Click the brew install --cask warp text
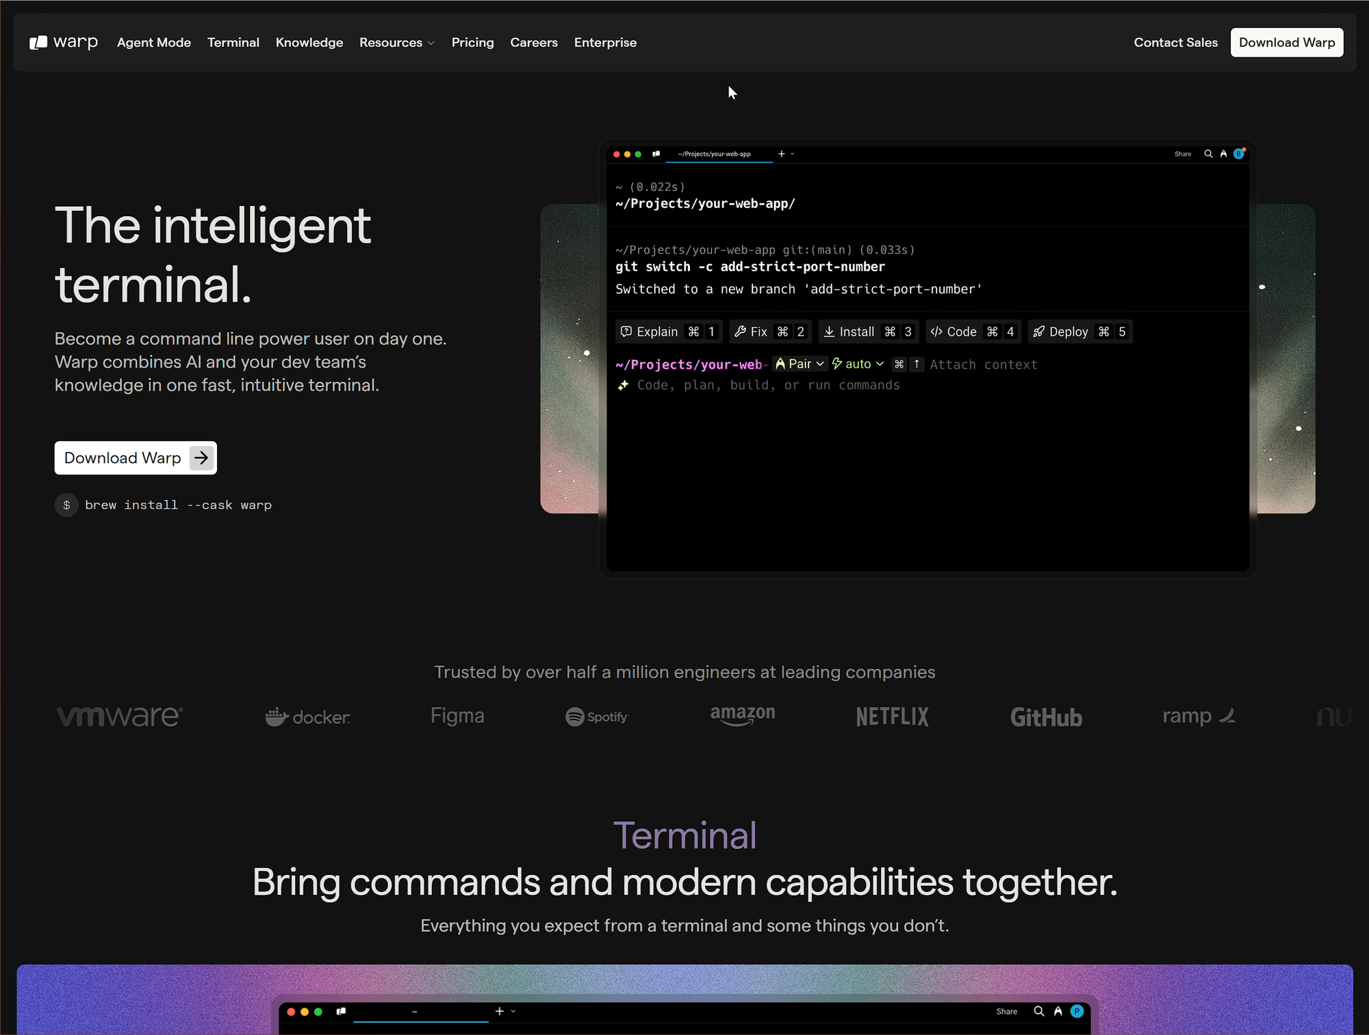 point(178,505)
